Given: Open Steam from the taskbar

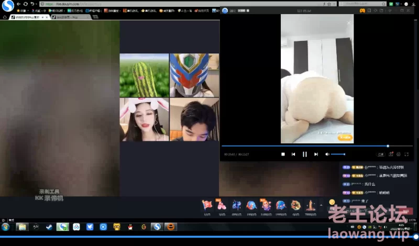Looking at the screenshot, I should tap(49, 227).
